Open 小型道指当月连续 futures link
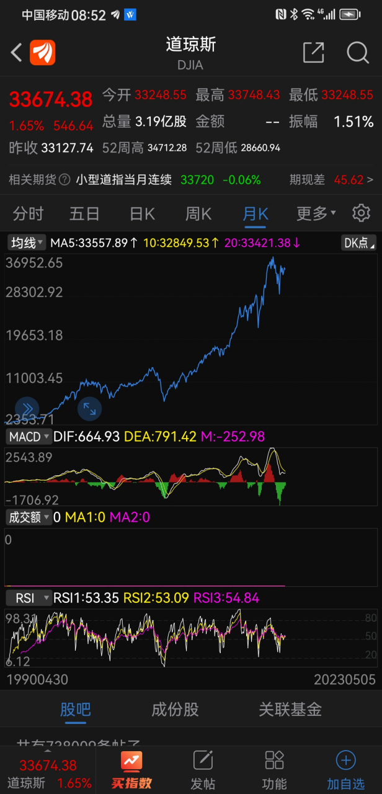Image resolution: width=382 pixels, height=794 pixels. (x=124, y=180)
